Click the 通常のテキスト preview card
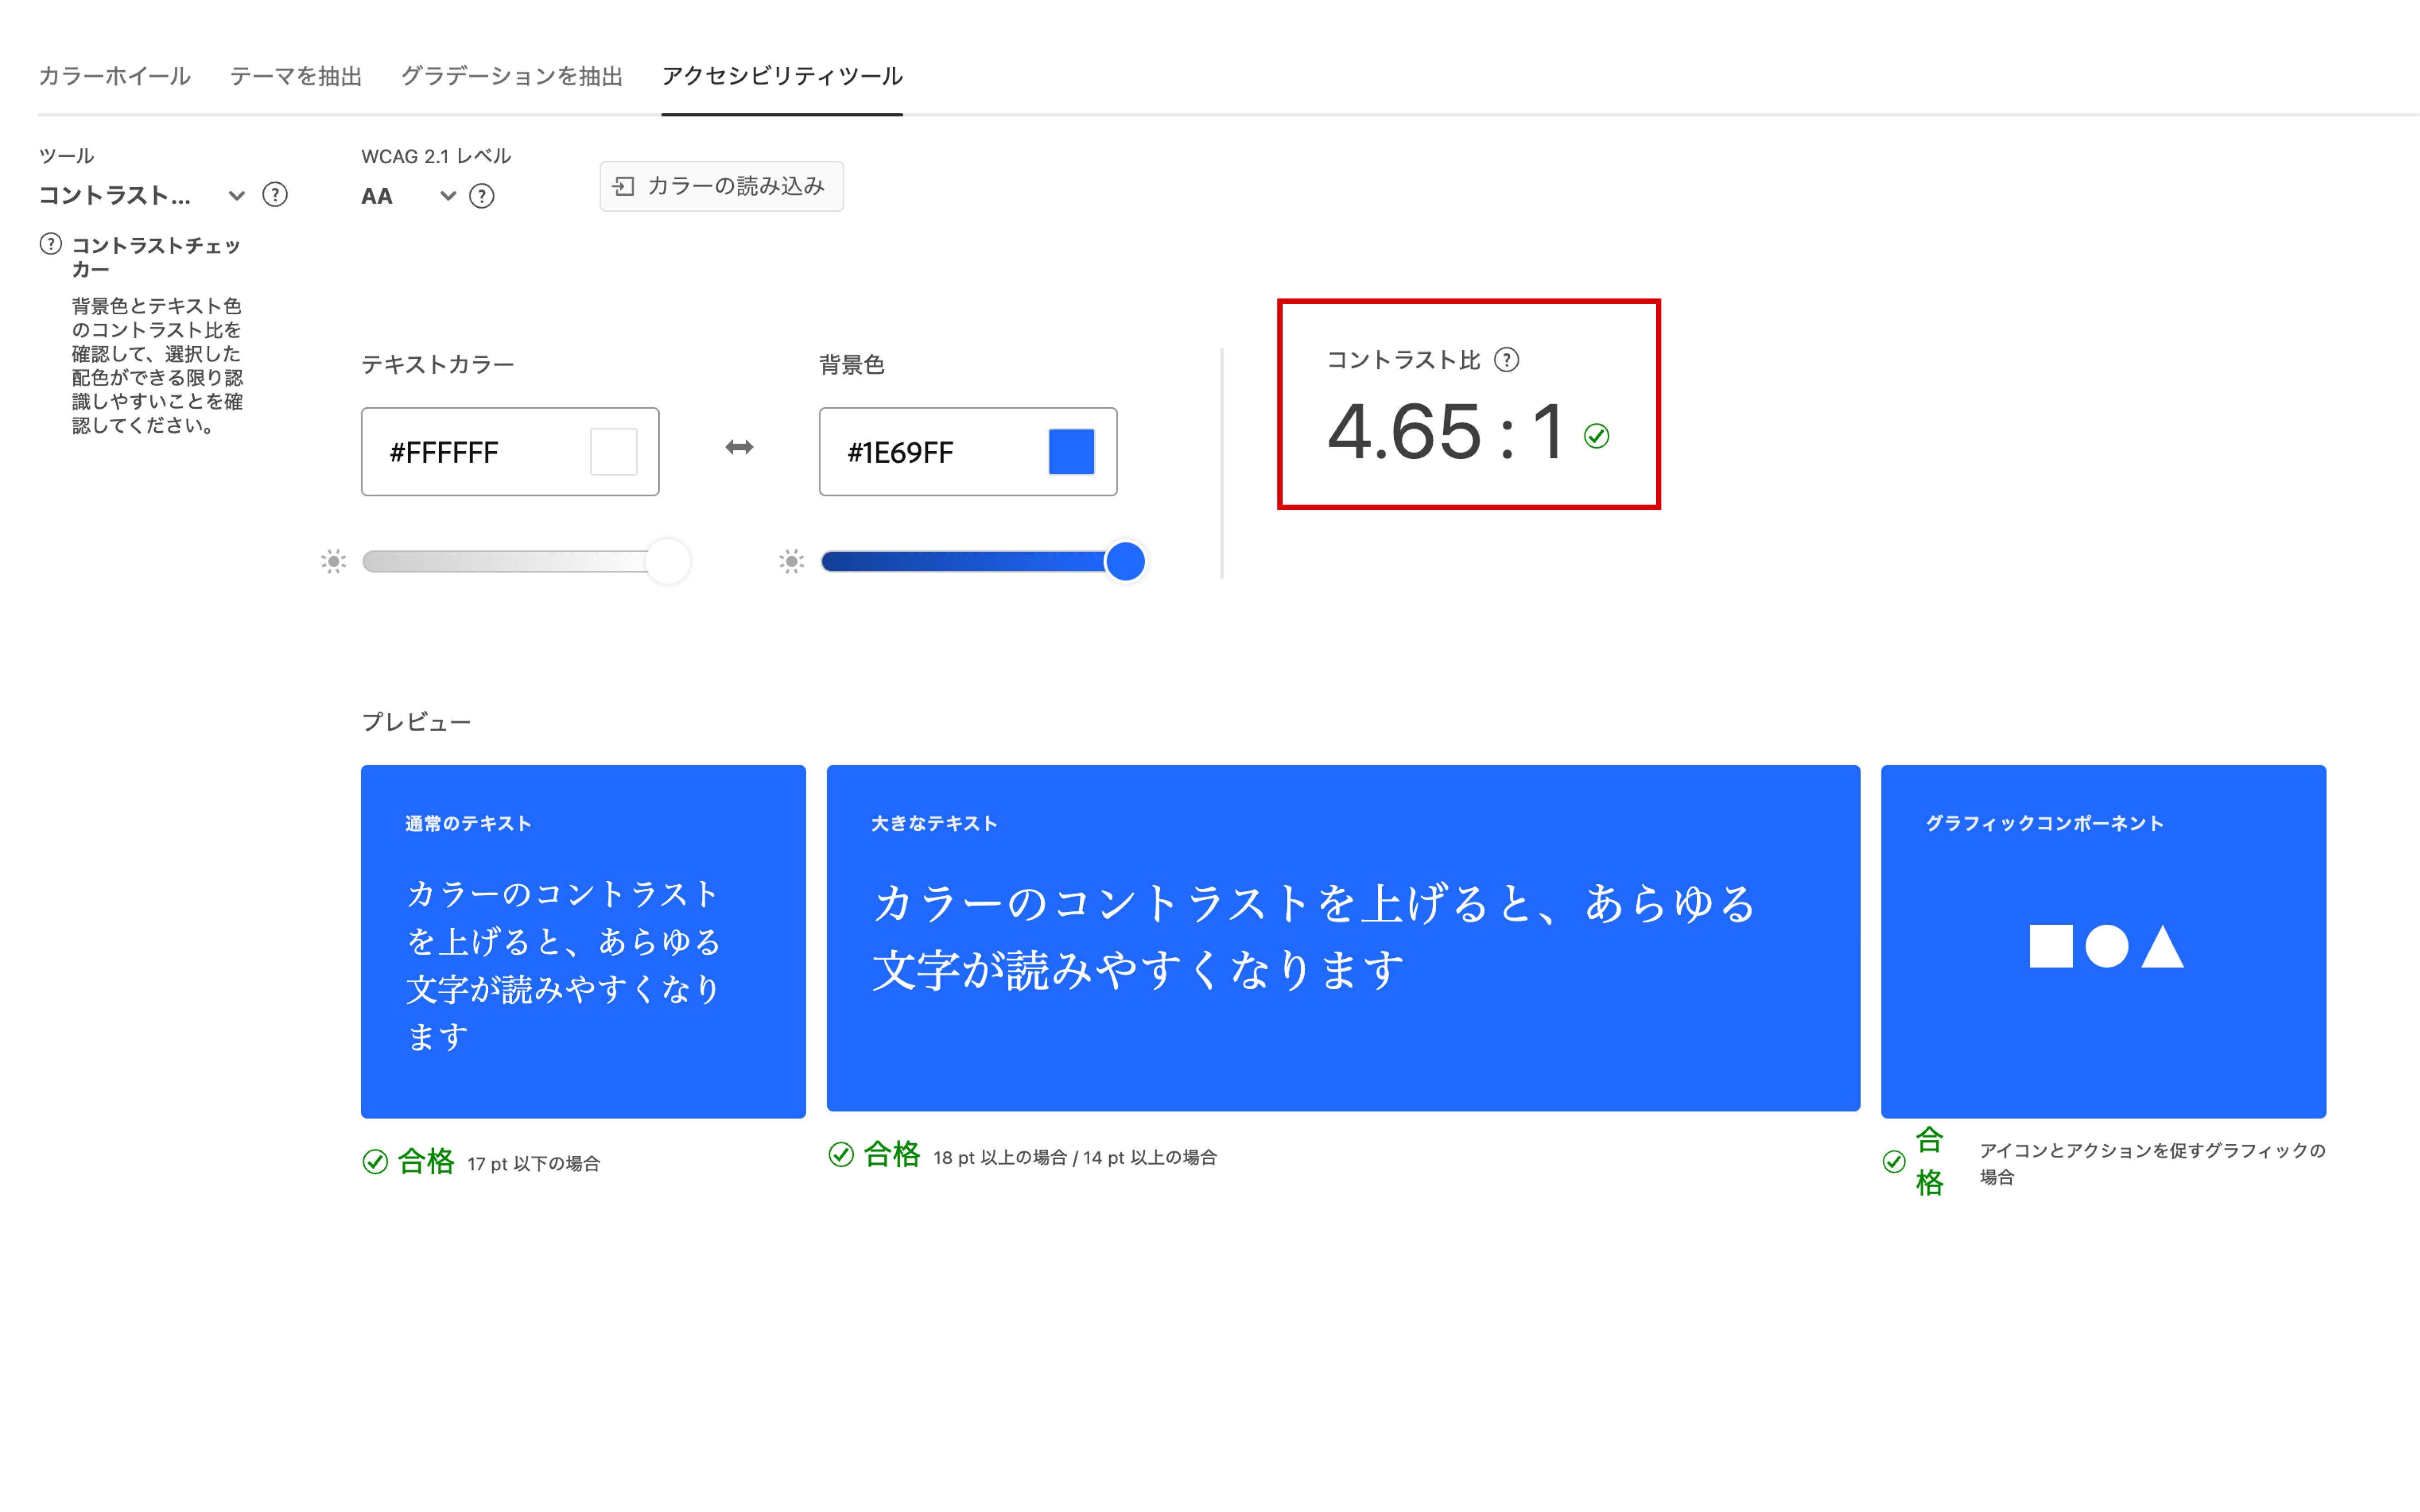The width and height of the screenshot is (2420, 1512). (583, 941)
